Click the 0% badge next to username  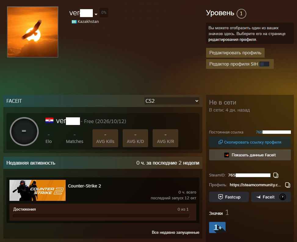click(x=104, y=12)
